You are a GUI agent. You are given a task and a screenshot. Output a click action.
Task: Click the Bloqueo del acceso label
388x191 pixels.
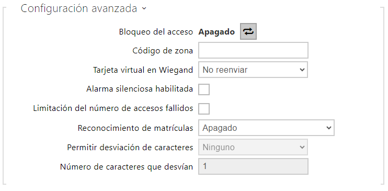coord(156,32)
